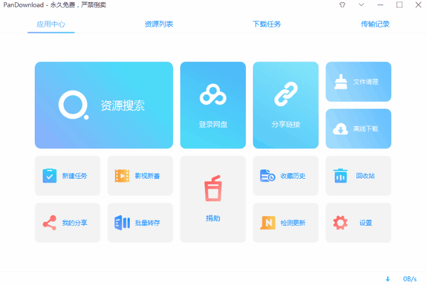427x285 pixels.
Task: Click the 0B/s speed indicator
Action: (x=410, y=279)
